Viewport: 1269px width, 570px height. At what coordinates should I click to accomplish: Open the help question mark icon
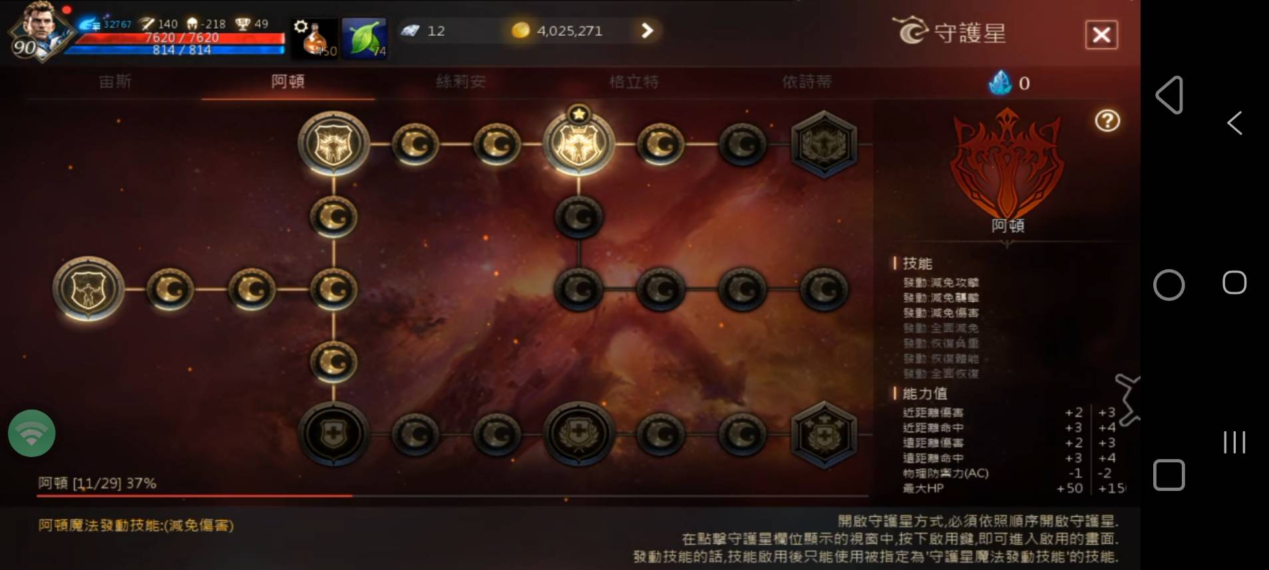pyautogui.click(x=1107, y=120)
